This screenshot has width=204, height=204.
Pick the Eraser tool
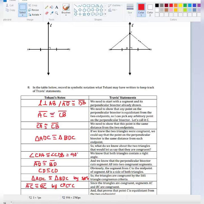coord(46,13)
